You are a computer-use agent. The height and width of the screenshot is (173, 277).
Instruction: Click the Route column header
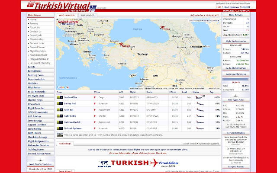tap(149, 92)
